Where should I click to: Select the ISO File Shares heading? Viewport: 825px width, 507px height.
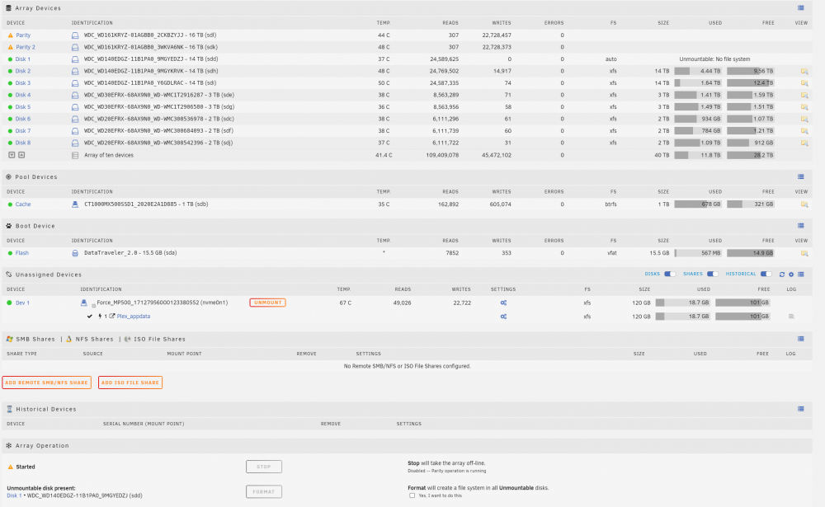click(159, 339)
